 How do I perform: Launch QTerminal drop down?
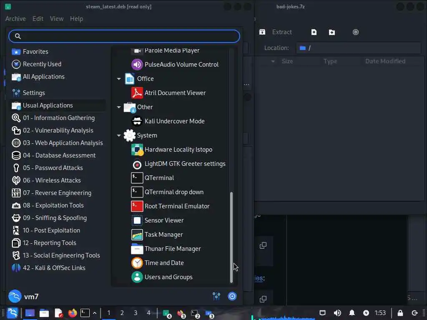(x=168, y=192)
